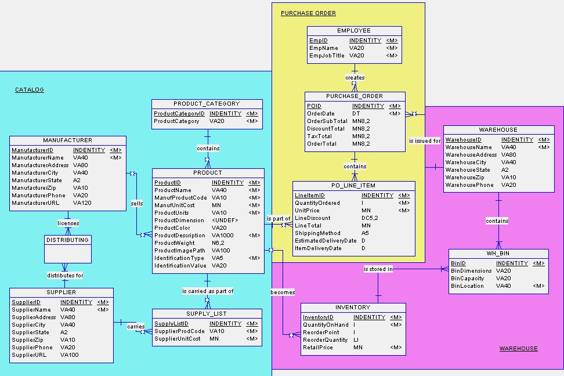Click the EMPLOYEE entity in PURCHASE ORDER region
Screen dimensions: 564x376
point(353,30)
